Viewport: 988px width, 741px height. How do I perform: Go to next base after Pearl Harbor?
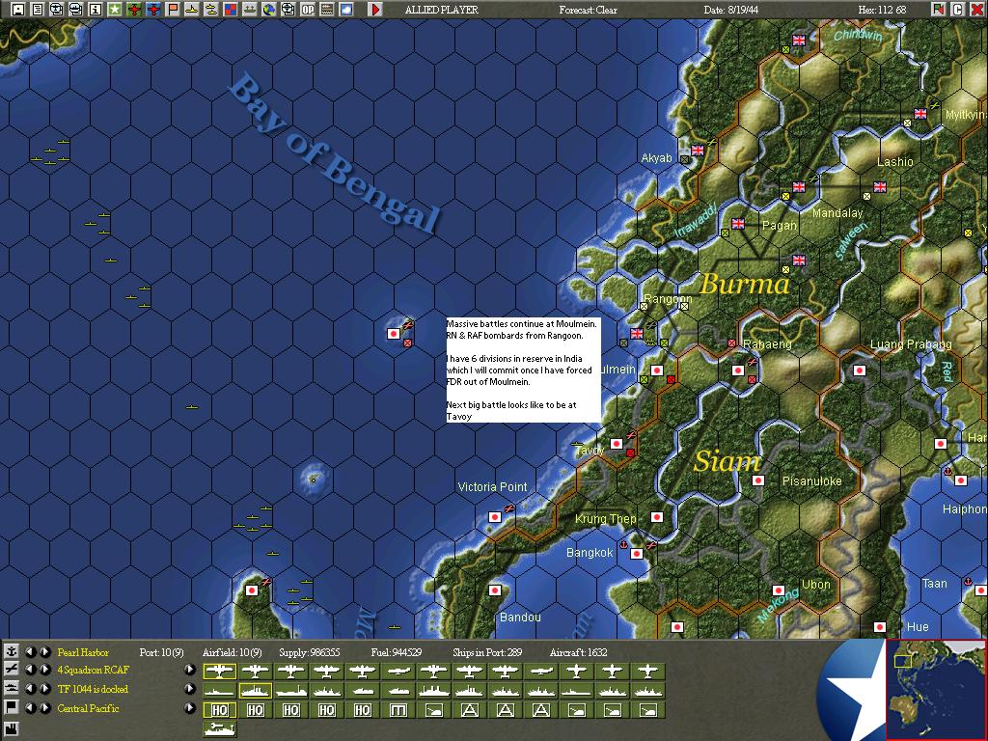pyautogui.click(x=44, y=651)
